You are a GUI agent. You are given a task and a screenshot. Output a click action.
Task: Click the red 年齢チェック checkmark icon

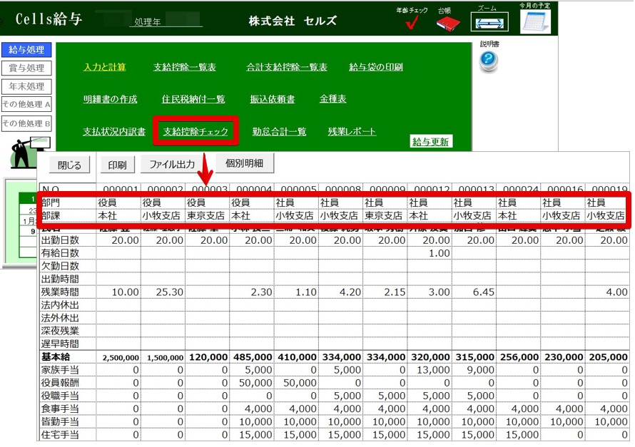tap(412, 23)
